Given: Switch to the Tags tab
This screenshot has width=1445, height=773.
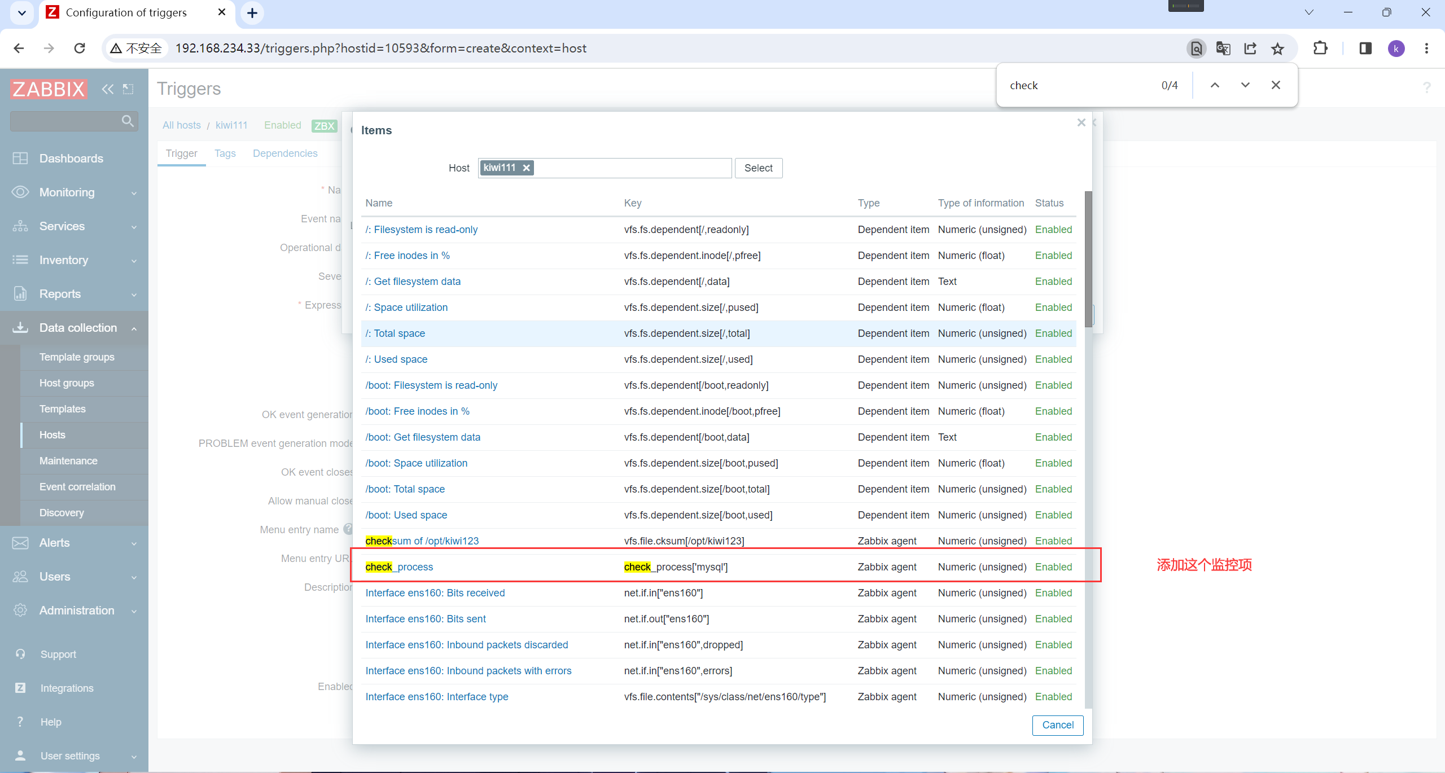Looking at the screenshot, I should 225,153.
